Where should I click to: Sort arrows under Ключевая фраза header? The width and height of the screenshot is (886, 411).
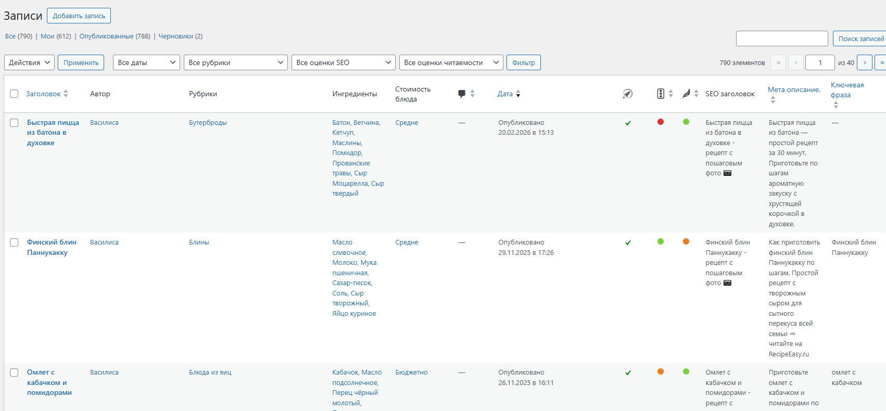(x=836, y=105)
